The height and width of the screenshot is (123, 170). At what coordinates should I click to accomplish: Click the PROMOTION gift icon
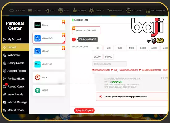[x=148, y=11]
